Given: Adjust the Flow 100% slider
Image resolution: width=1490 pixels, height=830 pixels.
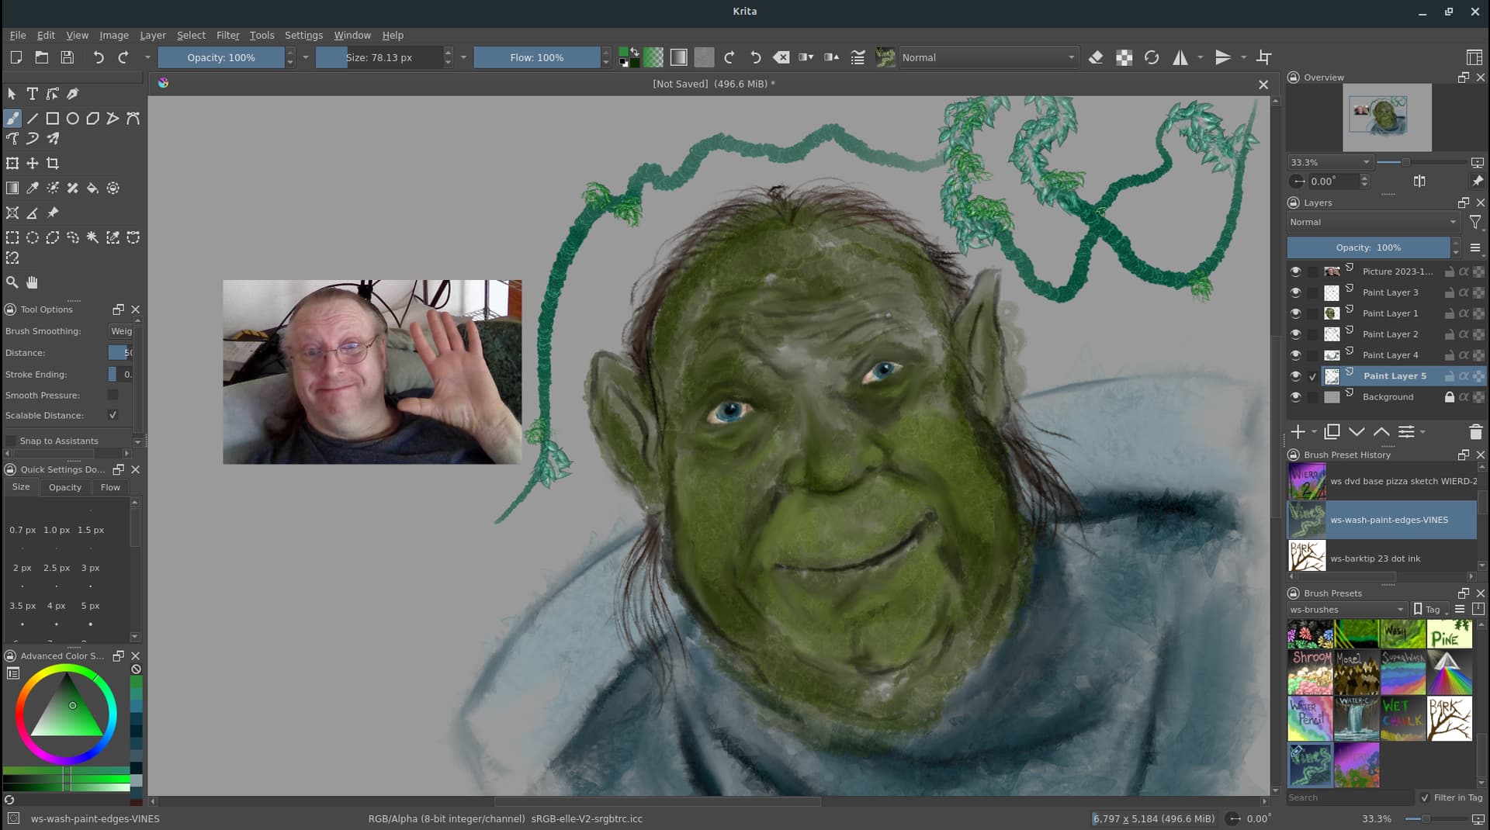Looking at the screenshot, I should [537, 57].
